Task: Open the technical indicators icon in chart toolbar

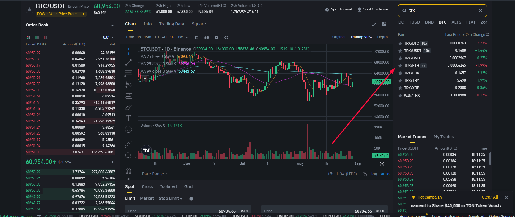Action: [x=197, y=37]
